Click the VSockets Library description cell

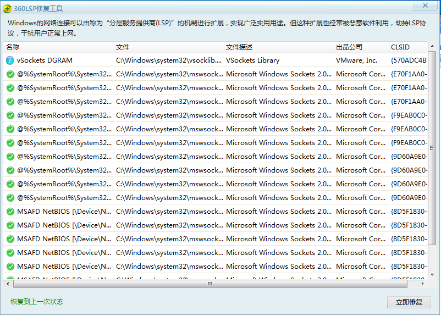tap(252, 60)
